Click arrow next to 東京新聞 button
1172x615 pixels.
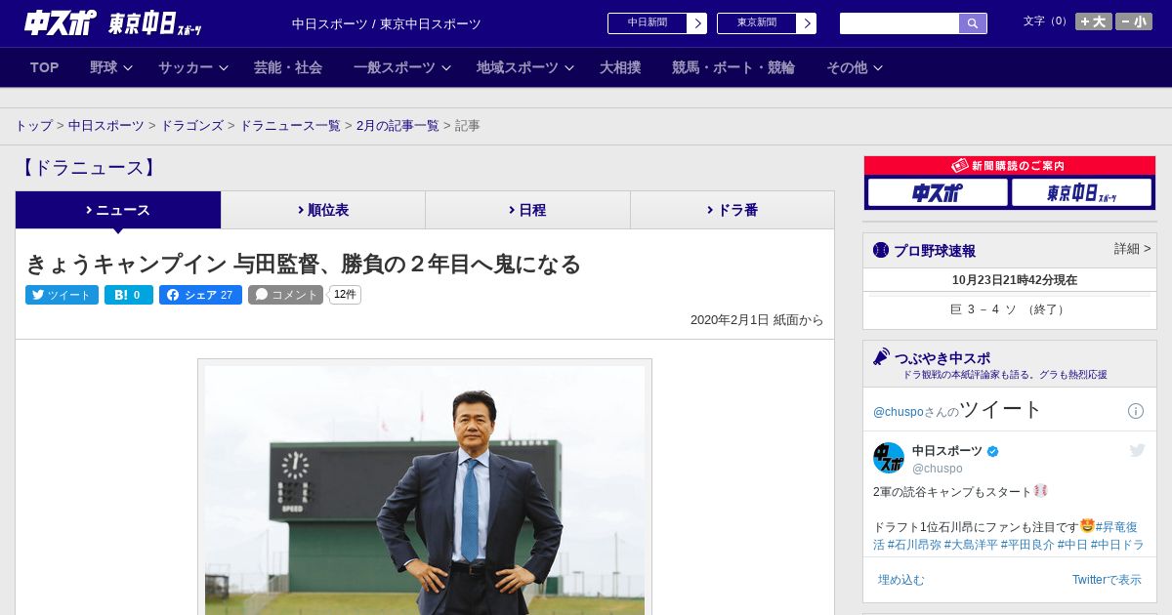tap(807, 23)
